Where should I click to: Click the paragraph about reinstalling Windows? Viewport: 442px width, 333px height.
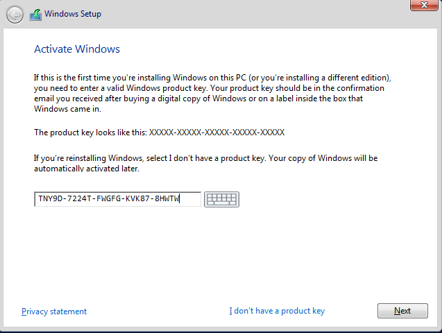(206, 163)
